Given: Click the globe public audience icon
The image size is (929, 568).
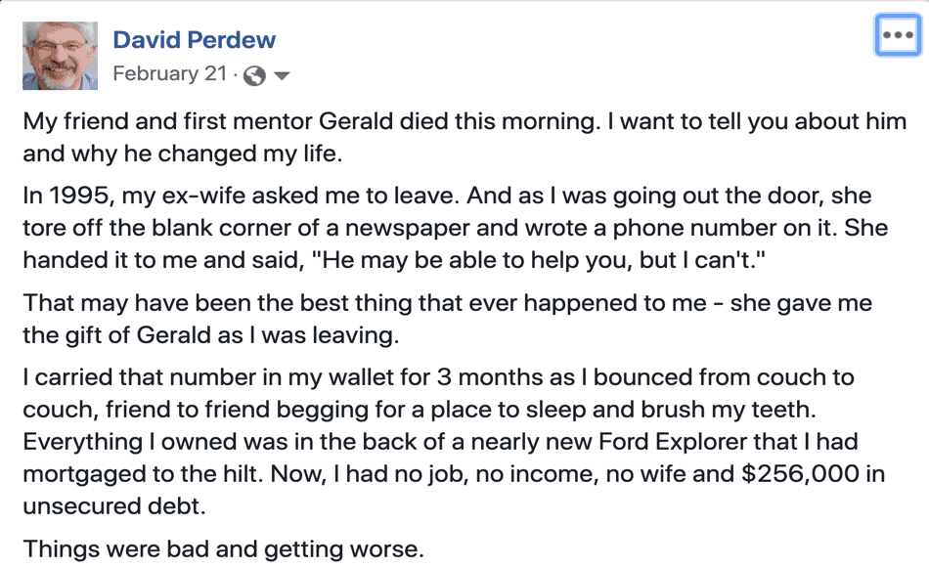Looking at the screenshot, I should pyautogui.click(x=254, y=75).
